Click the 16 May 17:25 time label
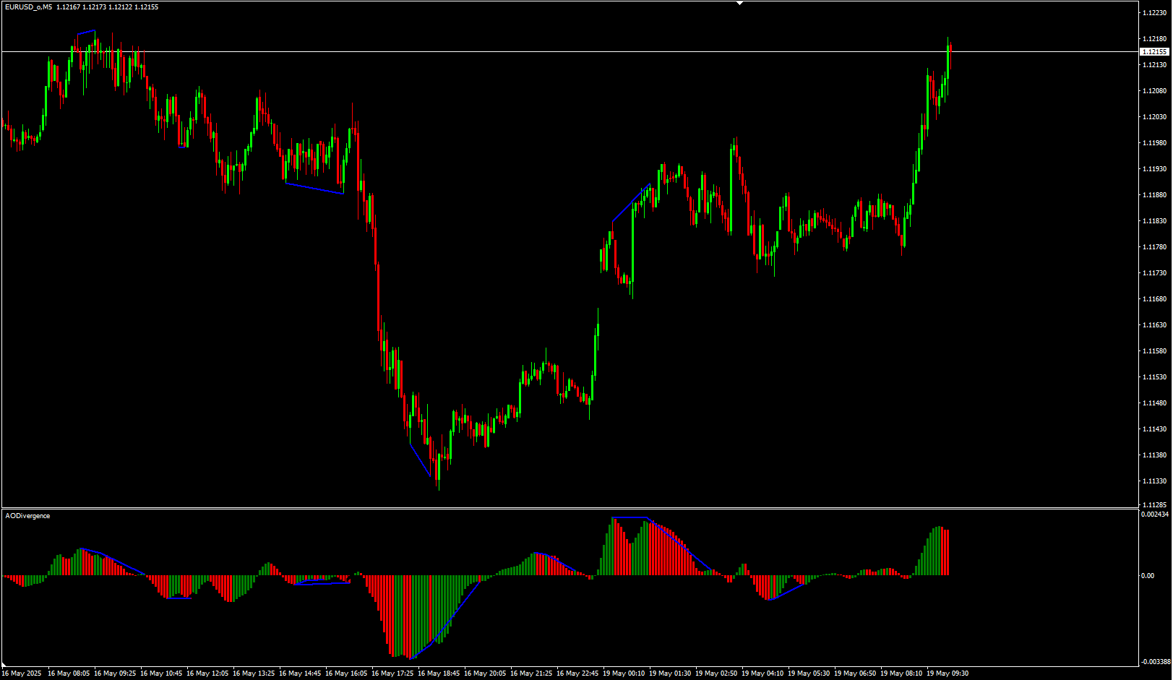 point(392,673)
